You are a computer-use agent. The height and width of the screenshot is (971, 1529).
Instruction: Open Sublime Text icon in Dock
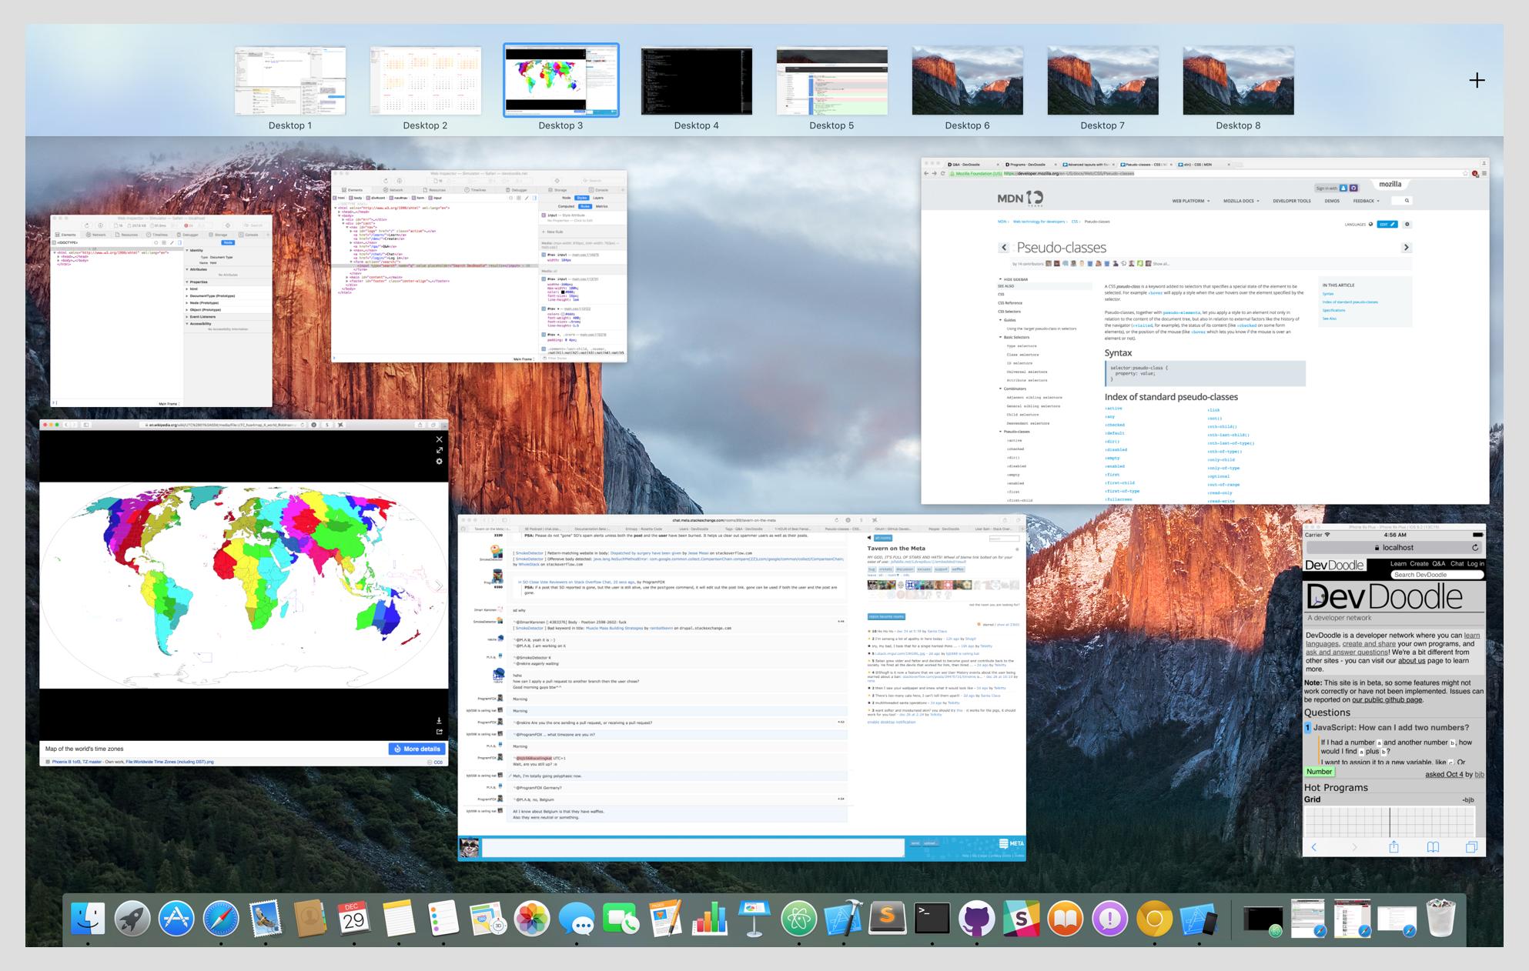(888, 919)
